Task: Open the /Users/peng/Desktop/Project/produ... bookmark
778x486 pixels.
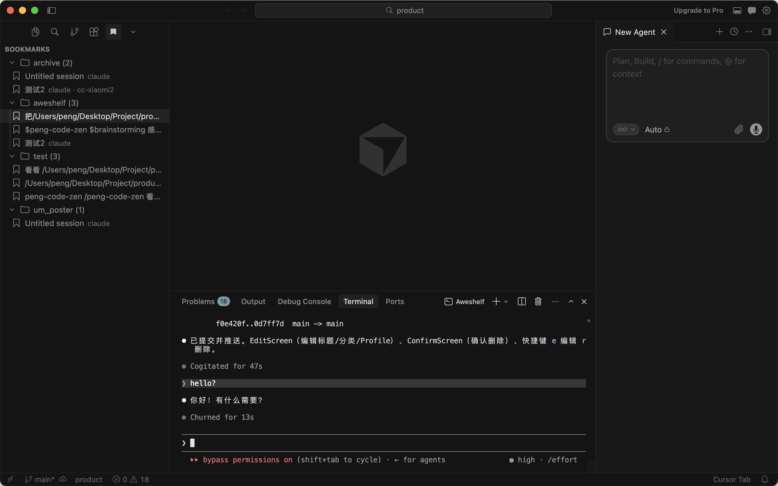Action: [x=84, y=183]
